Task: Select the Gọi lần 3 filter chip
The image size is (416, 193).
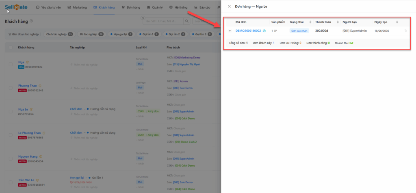Action: click(x=202, y=34)
